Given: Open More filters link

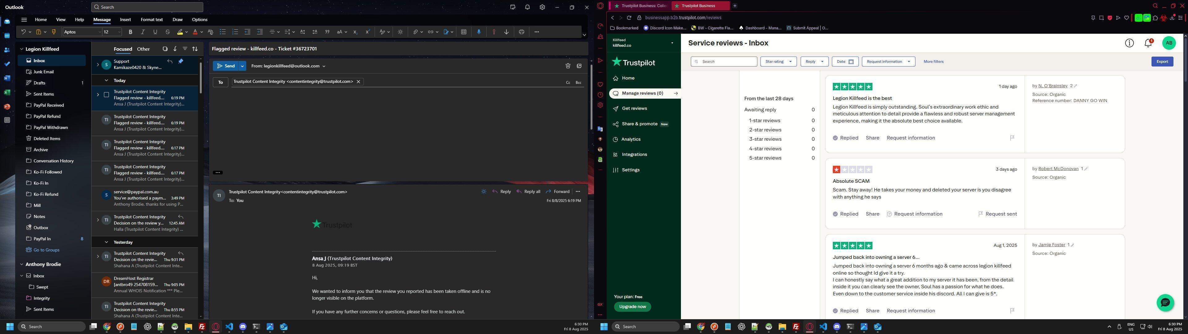Looking at the screenshot, I should point(933,61).
